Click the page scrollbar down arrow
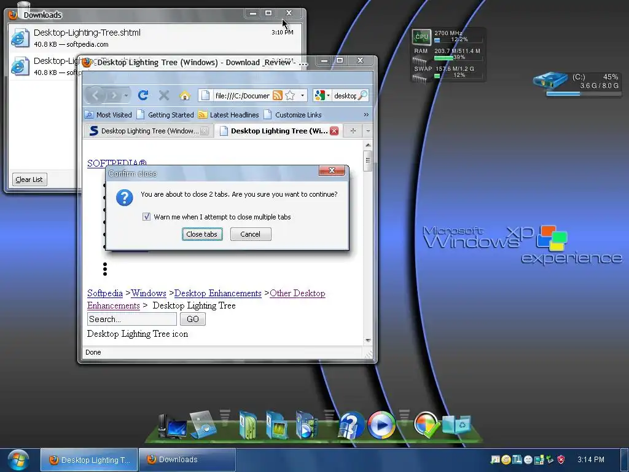629x472 pixels. click(368, 340)
